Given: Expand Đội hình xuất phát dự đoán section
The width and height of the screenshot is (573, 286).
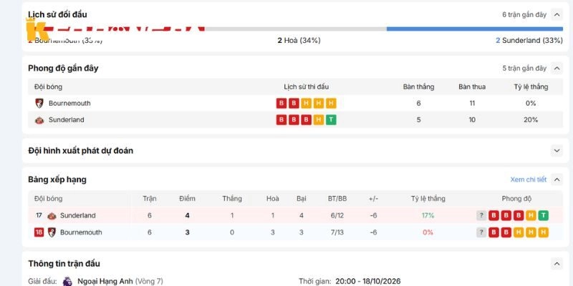Looking at the screenshot, I should tap(557, 150).
